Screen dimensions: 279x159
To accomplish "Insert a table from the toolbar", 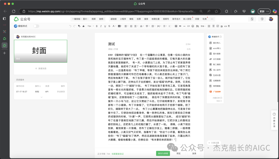I will (x=176, y=26).
